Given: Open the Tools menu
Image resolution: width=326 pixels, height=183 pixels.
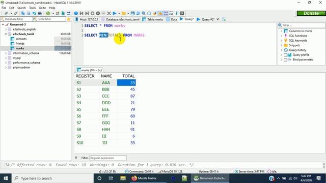Looking at the screenshot, I should (x=32, y=8).
